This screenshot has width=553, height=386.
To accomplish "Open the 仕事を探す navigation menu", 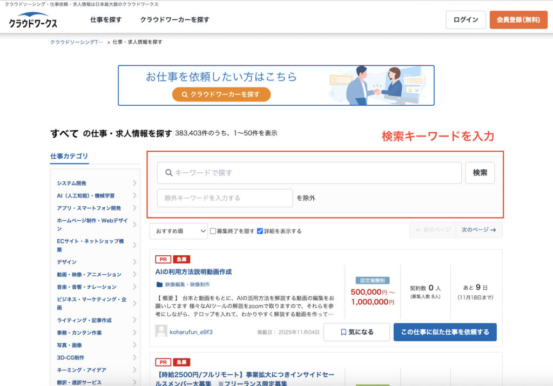I will [106, 20].
